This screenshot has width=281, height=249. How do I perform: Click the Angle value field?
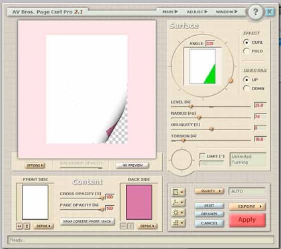pyautogui.click(x=210, y=43)
